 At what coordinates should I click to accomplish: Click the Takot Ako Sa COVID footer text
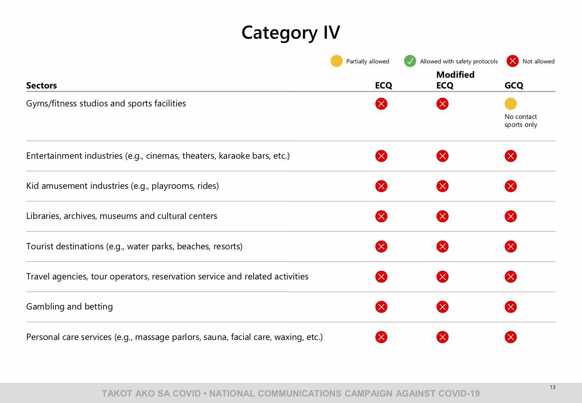point(290,393)
